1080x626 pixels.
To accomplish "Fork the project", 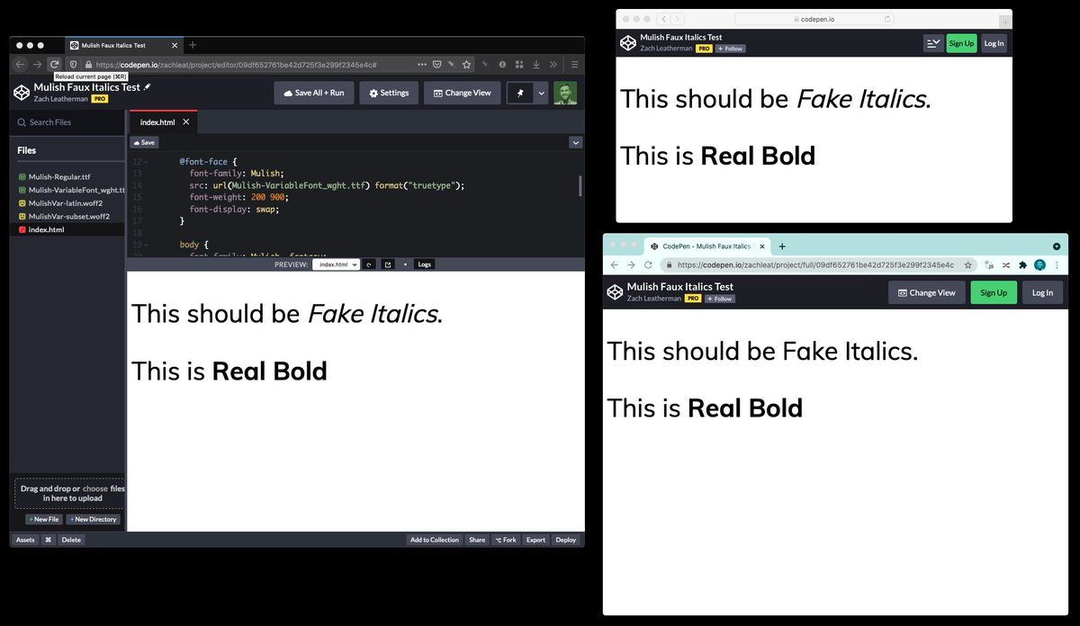I will (506, 540).
